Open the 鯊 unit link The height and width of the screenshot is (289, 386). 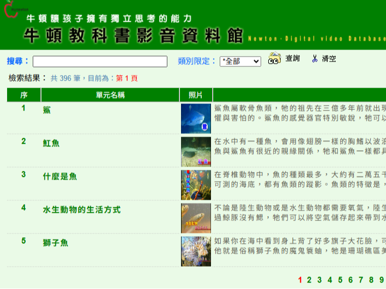(47, 110)
